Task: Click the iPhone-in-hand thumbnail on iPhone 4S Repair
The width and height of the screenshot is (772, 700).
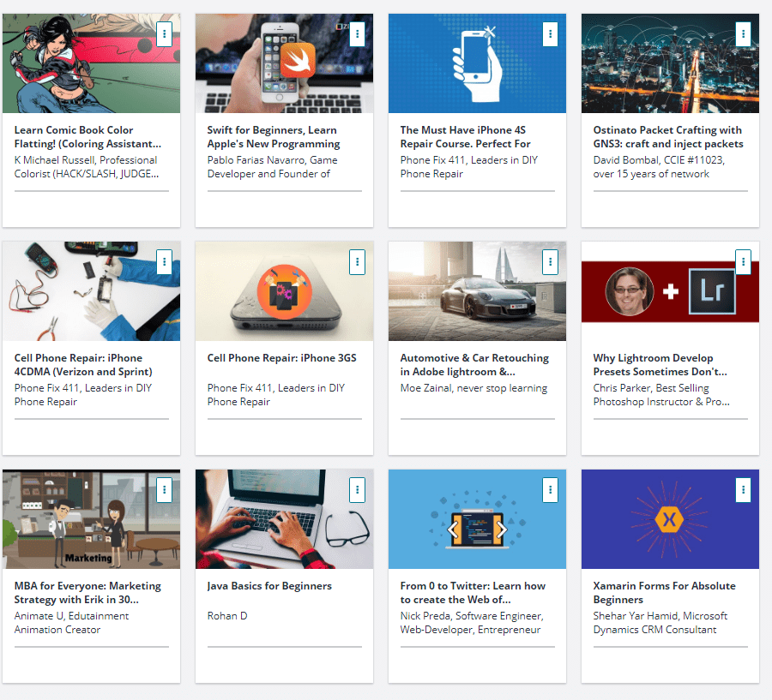Action: pyautogui.click(x=477, y=63)
